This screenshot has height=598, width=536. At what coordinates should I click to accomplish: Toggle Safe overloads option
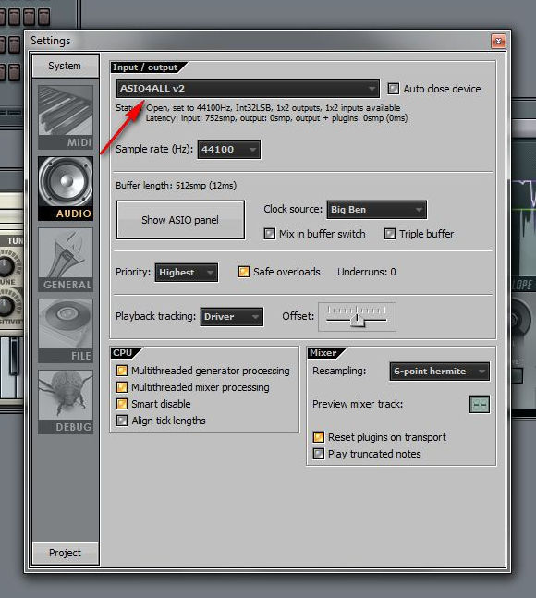[244, 272]
